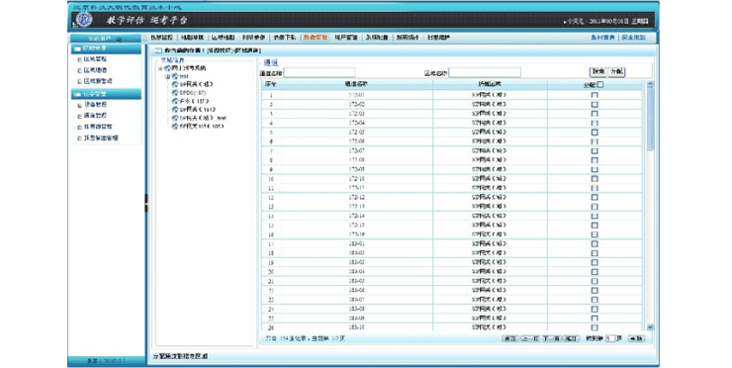This screenshot has width=732, height=368.
Task: Focus the 通道名称 search input field
Action: coord(320,73)
